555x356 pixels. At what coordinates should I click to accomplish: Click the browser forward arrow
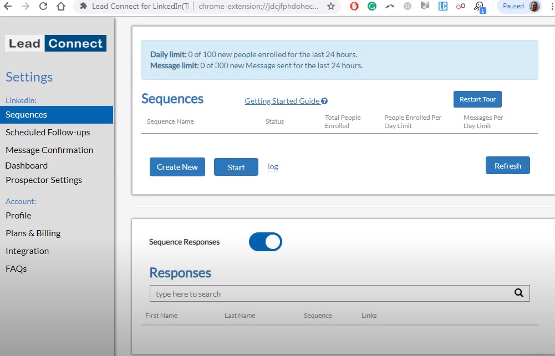coord(26,6)
